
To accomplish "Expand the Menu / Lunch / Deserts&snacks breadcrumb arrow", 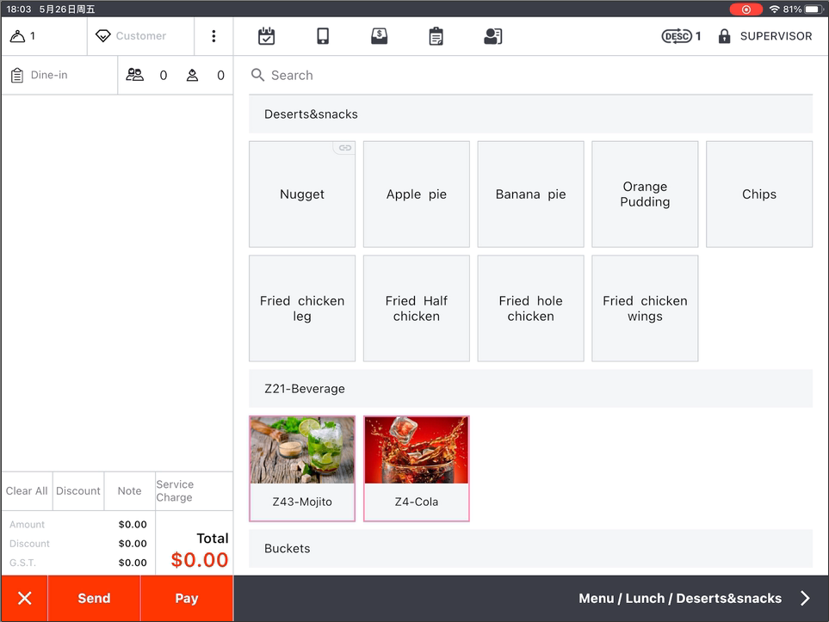I will [x=805, y=599].
